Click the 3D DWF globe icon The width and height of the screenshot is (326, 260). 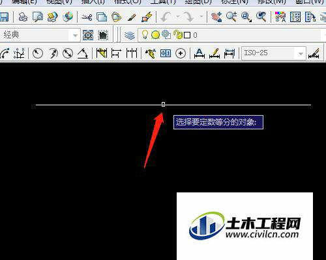(x=68, y=17)
